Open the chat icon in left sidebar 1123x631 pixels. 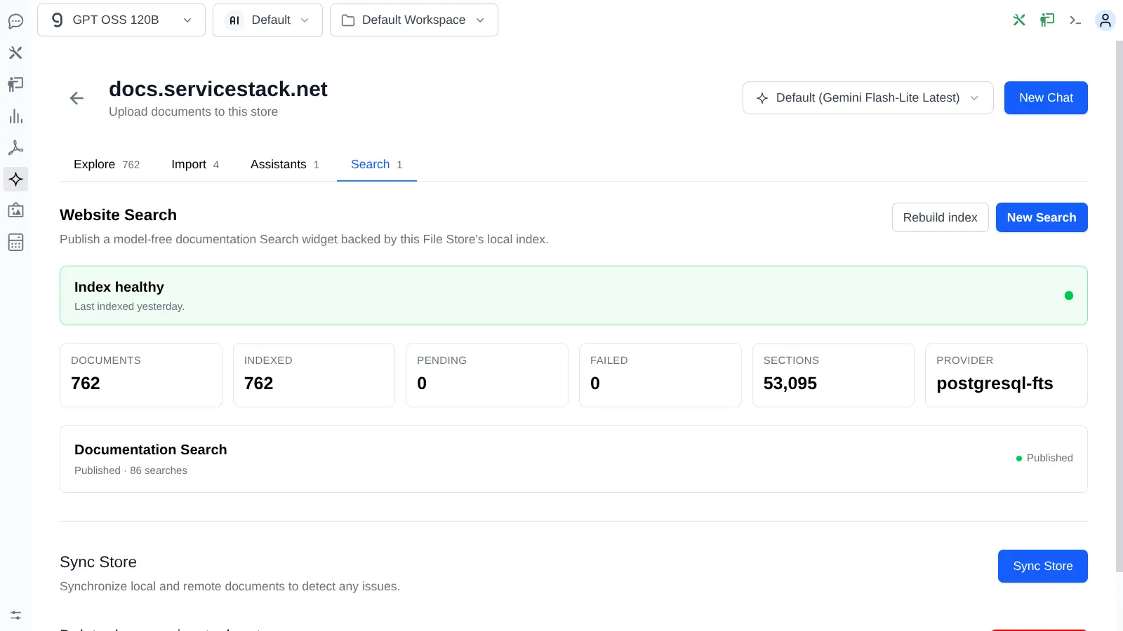(x=15, y=21)
